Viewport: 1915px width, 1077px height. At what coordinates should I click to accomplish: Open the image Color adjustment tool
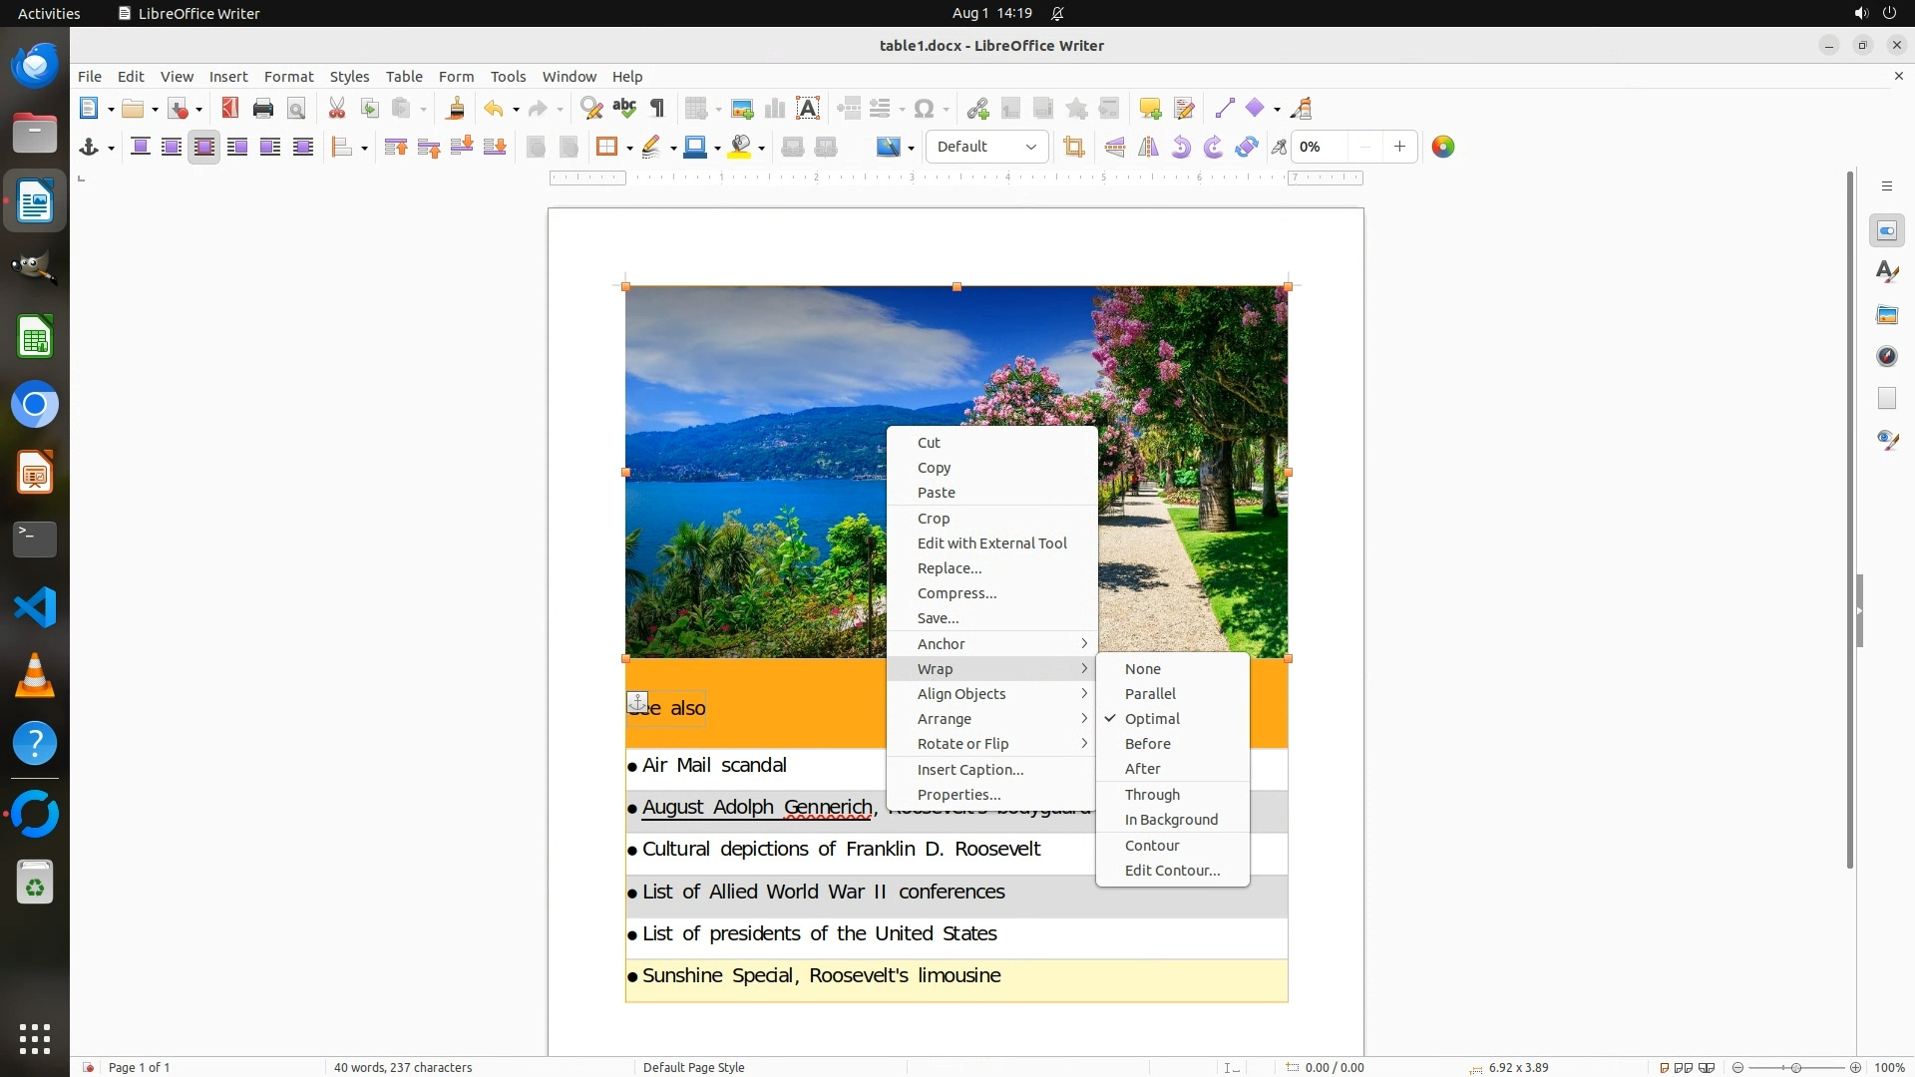click(x=1443, y=148)
